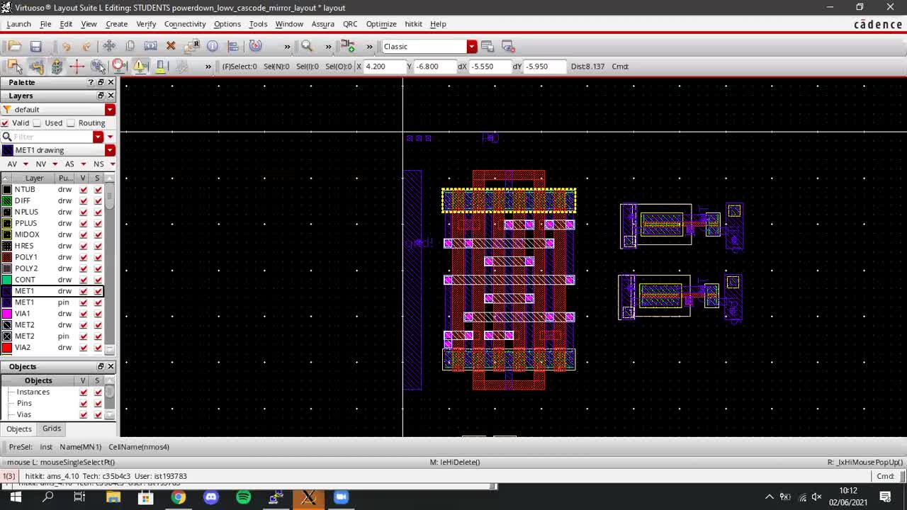Screen dimensions: 907x510
Task: Enable the Used checkbox
Action: (38, 123)
